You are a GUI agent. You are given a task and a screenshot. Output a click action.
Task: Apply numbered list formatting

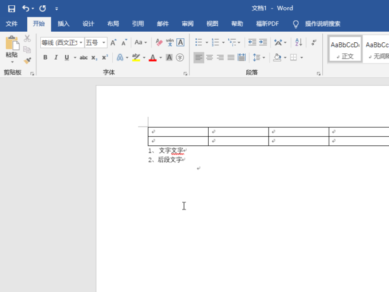(215, 42)
